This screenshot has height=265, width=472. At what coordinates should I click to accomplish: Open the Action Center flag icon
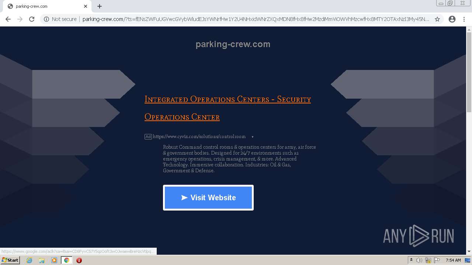click(x=437, y=260)
